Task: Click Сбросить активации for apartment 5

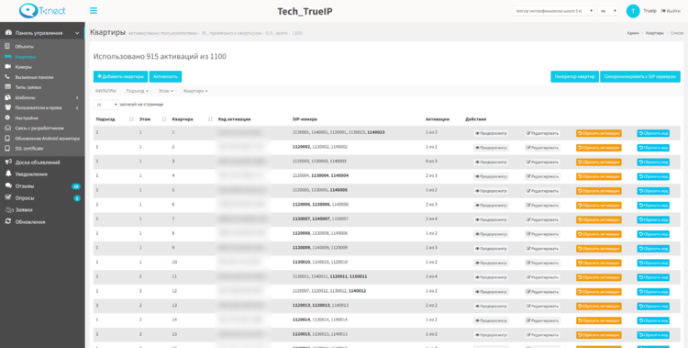Action: pyautogui.click(x=599, y=191)
